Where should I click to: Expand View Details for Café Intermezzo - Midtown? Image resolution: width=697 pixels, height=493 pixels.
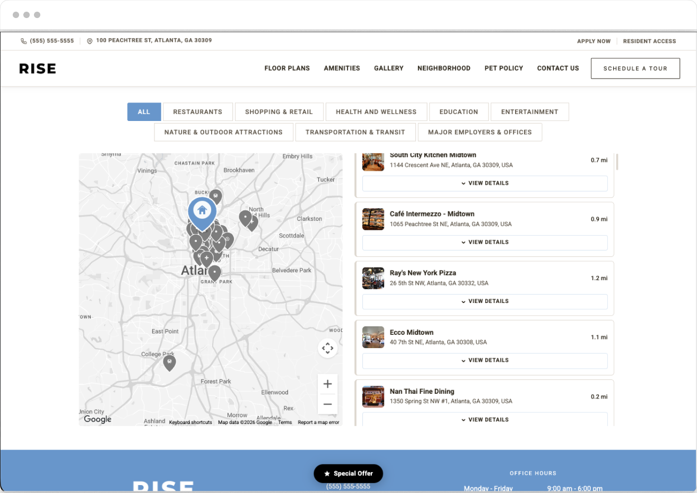(x=485, y=242)
